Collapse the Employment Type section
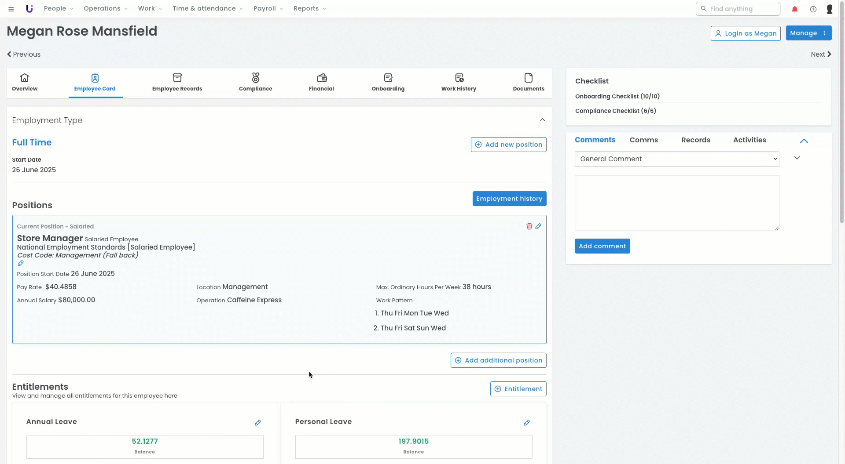Screen dimensions: 845x464 point(542,120)
